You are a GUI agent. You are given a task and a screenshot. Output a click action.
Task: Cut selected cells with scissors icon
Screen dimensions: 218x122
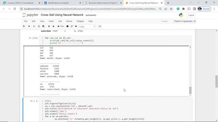(34, 26)
